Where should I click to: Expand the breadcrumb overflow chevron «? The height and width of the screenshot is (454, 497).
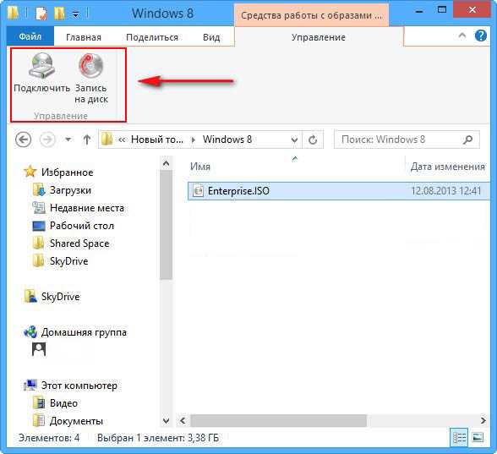122,139
